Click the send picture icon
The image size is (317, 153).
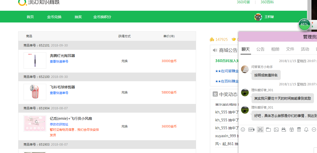click(x=276, y=130)
